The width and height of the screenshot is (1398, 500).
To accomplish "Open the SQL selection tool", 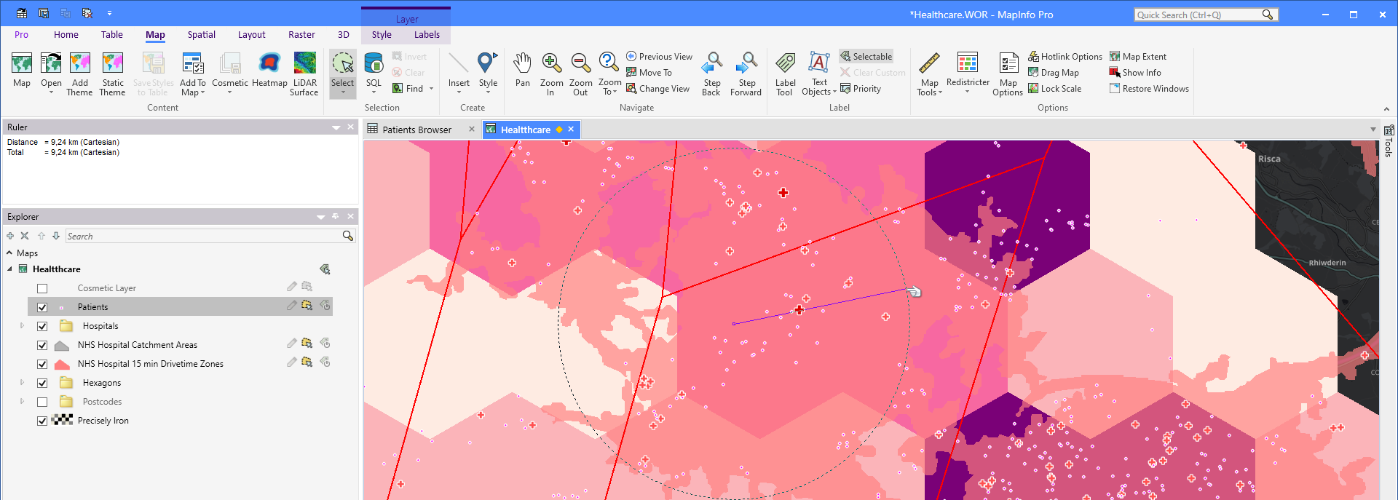I will pos(374,74).
